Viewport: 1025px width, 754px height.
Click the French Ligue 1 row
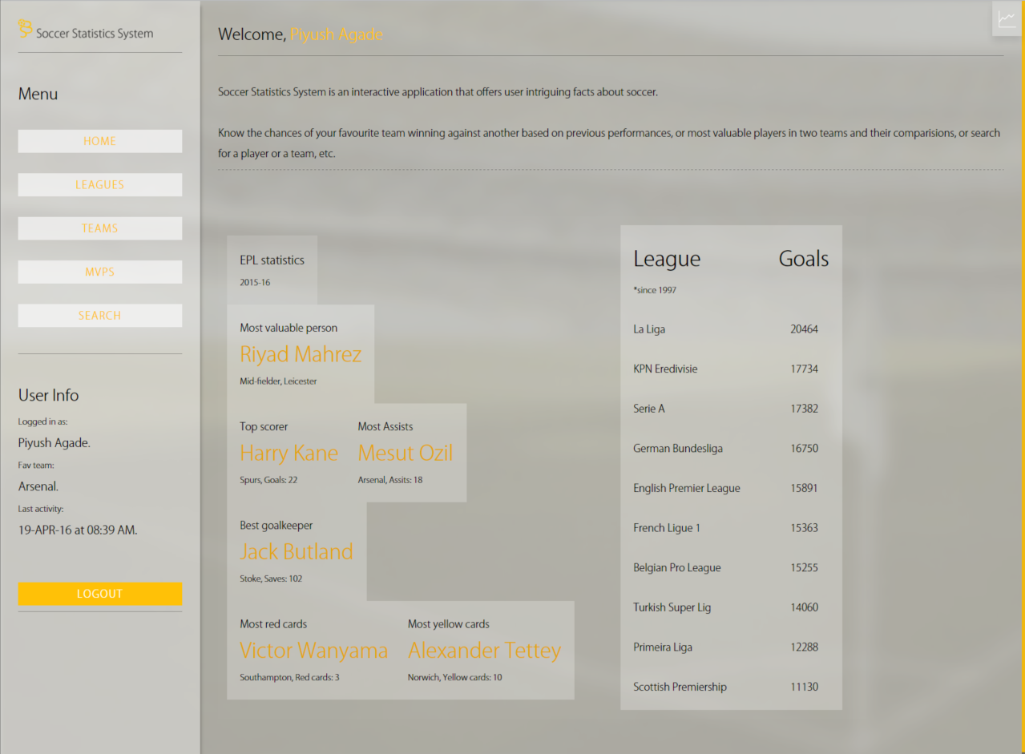point(731,528)
